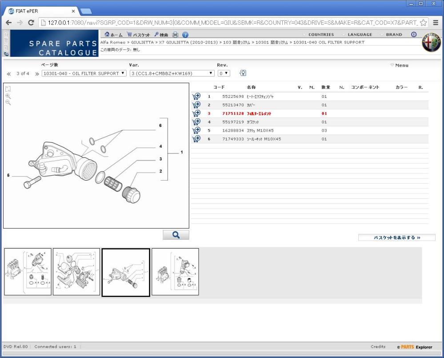Open X7 GIULIETTA (2010-2013) breadcrumb
Viewport: 444px width, 358px height.
point(188,42)
